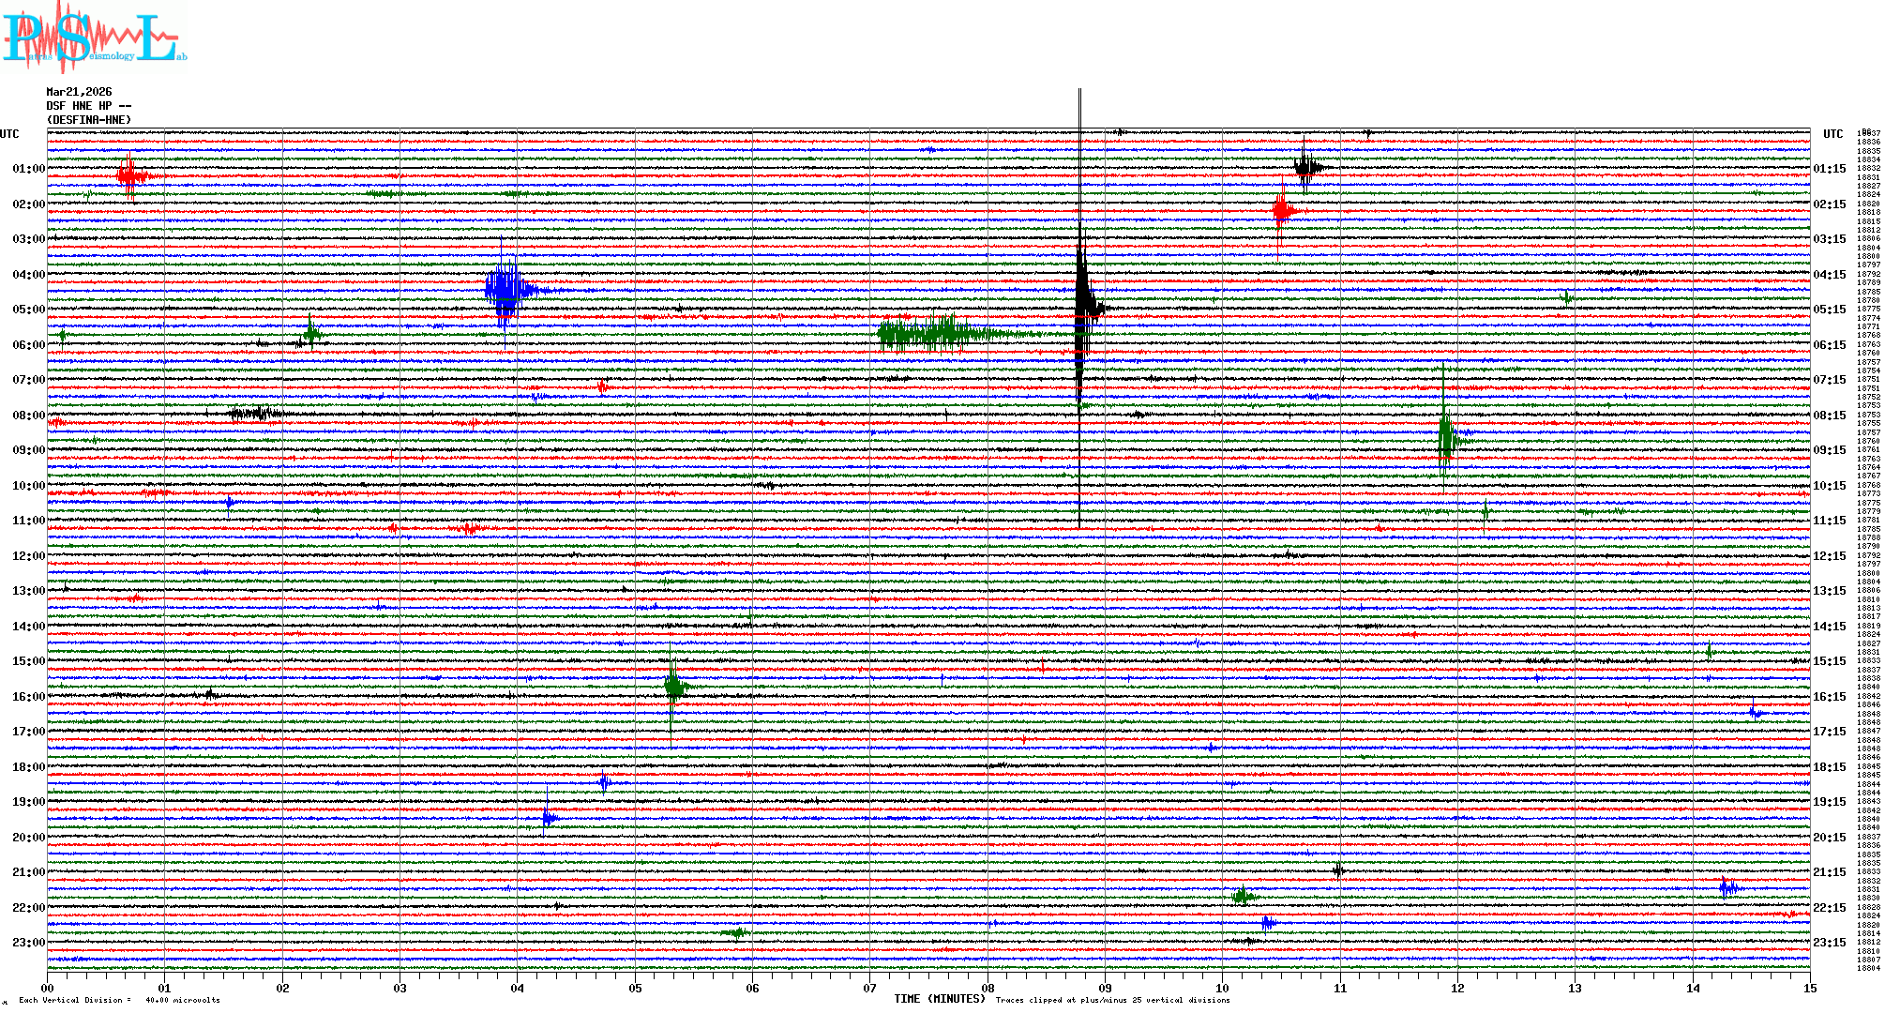The image size is (1885, 1013).
Task: Click the green event on the 15:45 trace
Action: click(x=672, y=687)
